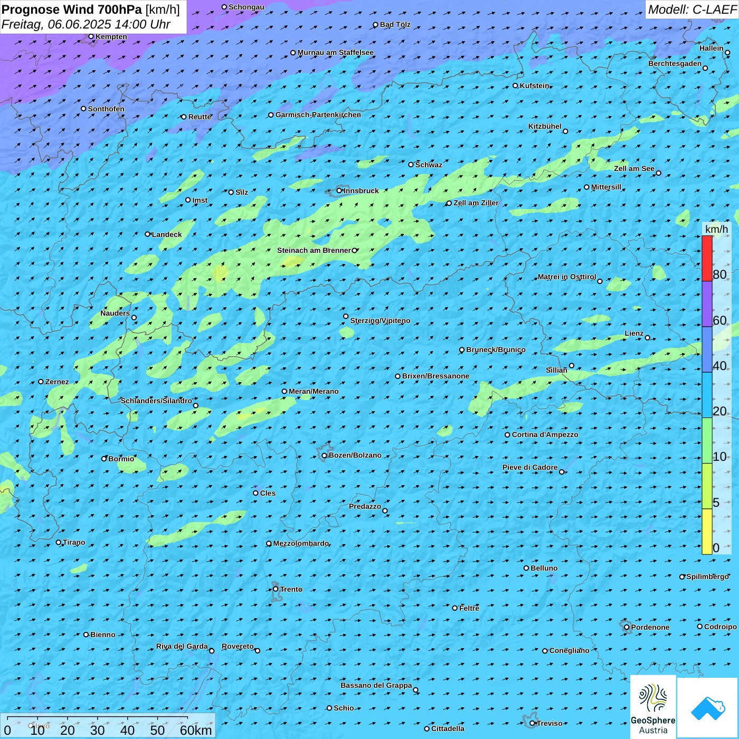
Task: Click the Sonthofen city label
Action: [x=106, y=109]
